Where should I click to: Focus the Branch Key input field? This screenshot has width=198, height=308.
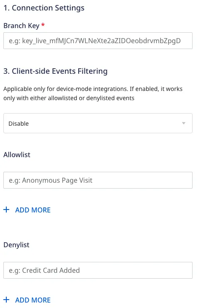point(98,41)
